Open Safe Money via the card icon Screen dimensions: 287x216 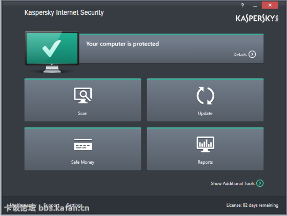point(83,144)
